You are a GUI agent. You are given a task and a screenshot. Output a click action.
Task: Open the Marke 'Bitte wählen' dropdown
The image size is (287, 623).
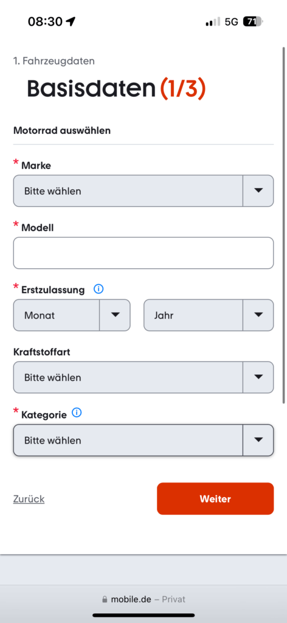143,190
